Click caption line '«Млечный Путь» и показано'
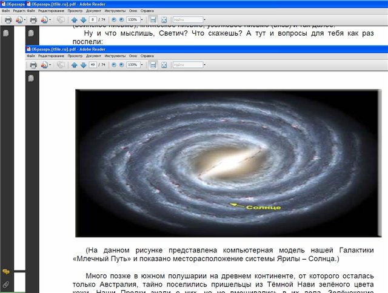The image size is (388, 293). 206,259
